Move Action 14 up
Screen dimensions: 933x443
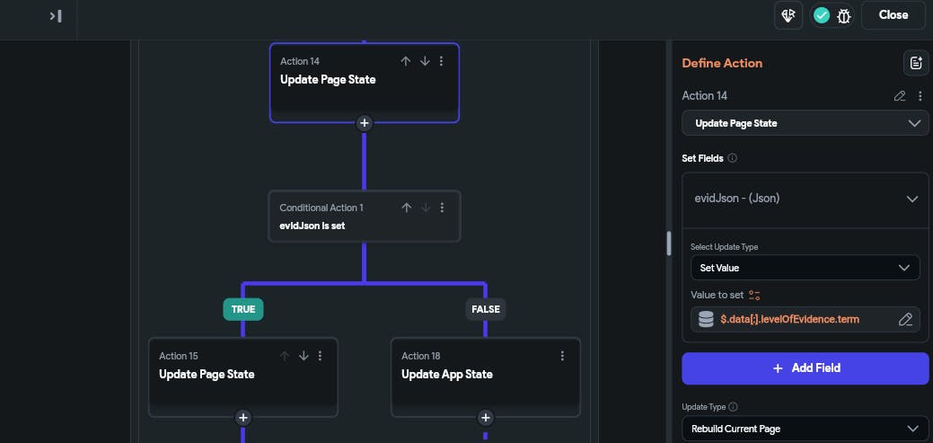[406, 61]
